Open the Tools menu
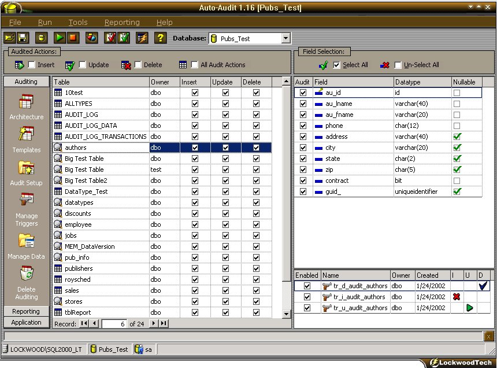This screenshot has width=497, height=368. point(78,22)
